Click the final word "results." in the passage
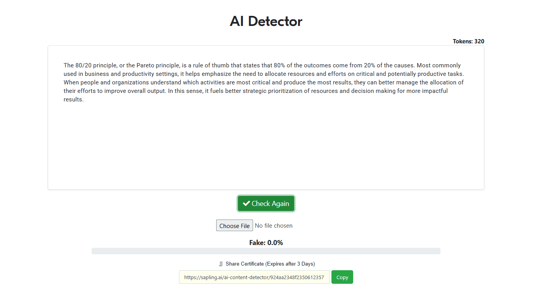 tap(73, 99)
